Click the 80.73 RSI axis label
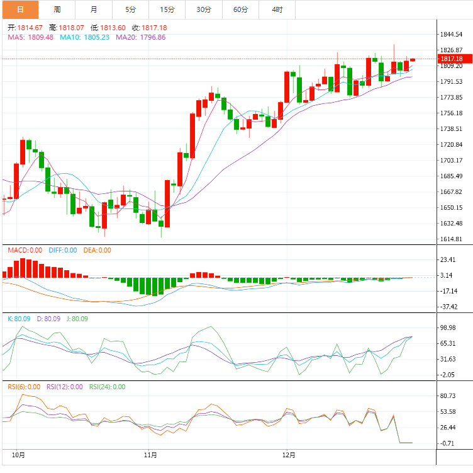 tap(448, 396)
